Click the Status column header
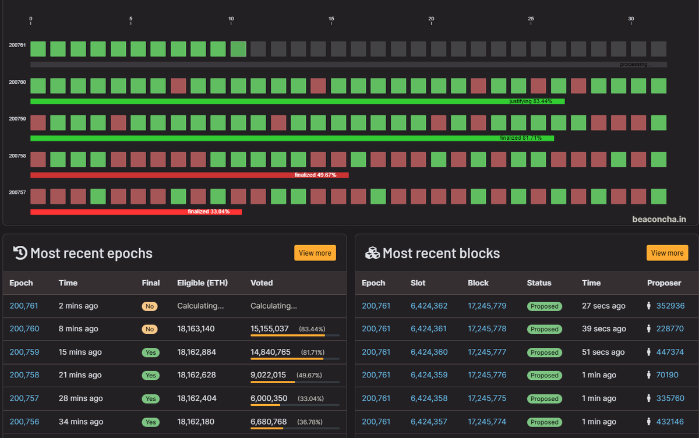 coord(539,283)
